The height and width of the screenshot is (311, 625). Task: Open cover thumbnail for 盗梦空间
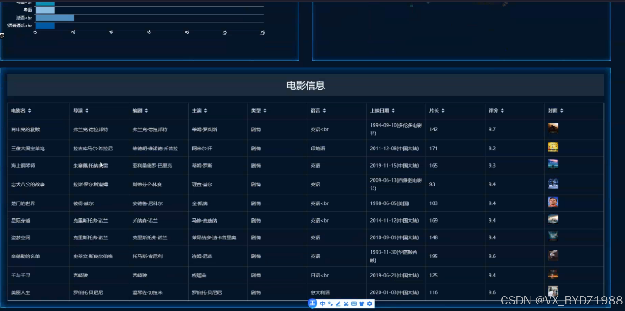click(x=553, y=237)
